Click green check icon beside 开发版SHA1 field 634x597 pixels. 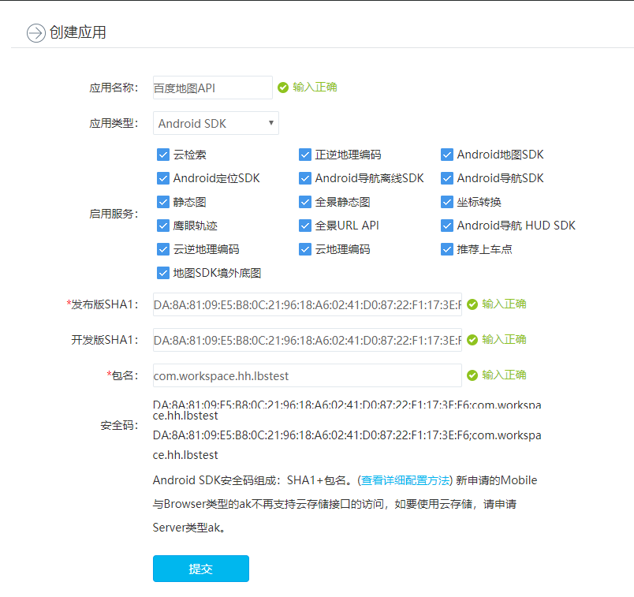tap(472, 340)
